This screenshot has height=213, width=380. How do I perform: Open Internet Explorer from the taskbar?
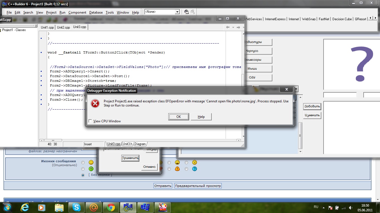point(25,207)
